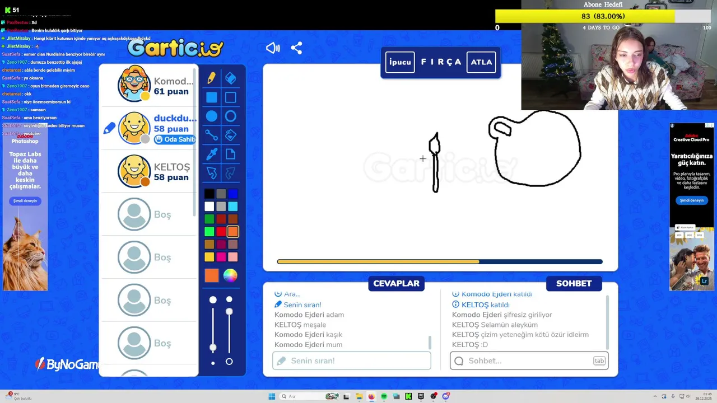This screenshot has width=717, height=403.
Task: Adjust the right opacity slider handle
Action: (229, 311)
